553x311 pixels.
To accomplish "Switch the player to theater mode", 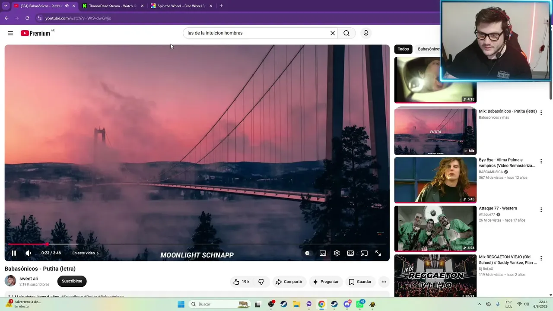I will click(350, 253).
